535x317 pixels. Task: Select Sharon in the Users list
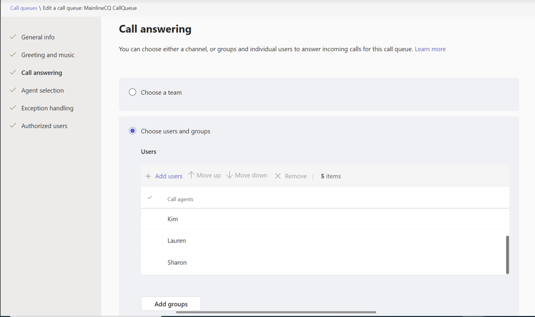pyautogui.click(x=177, y=262)
